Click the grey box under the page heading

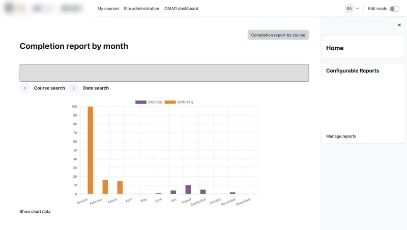click(164, 73)
